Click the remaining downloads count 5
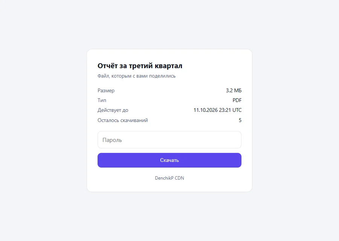The height and width of the screenshot is (241, 339). 240,120
